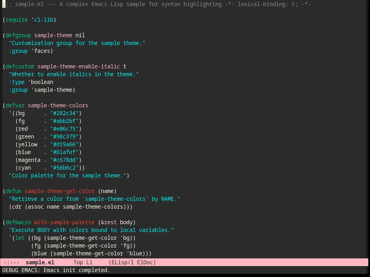Click on 'assoc' in function body

click(x=36, y=207)
